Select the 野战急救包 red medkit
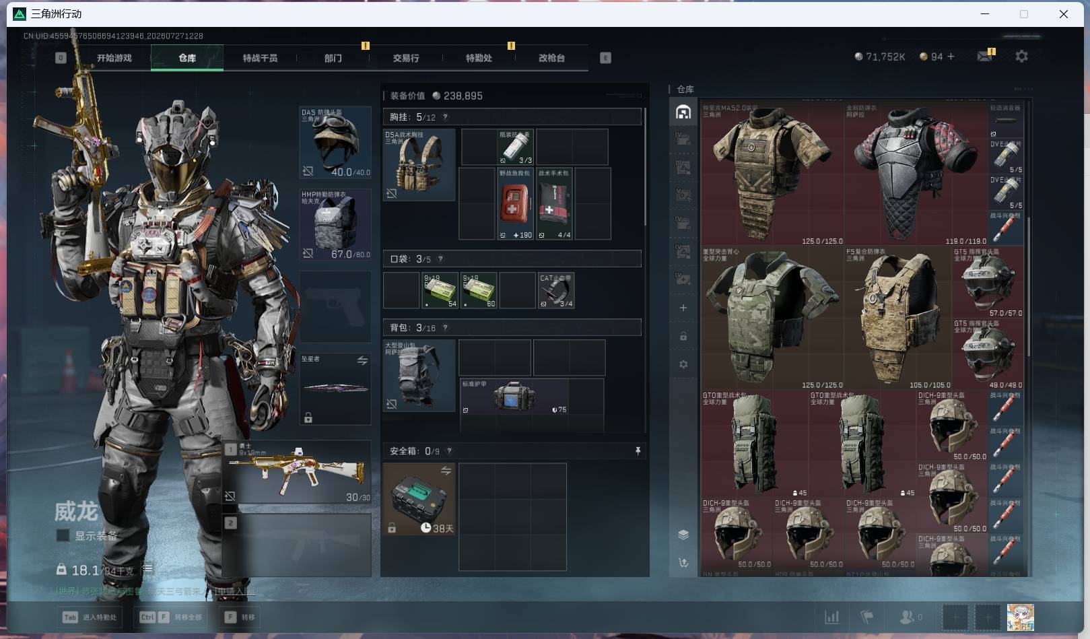Viewport: 1090px width, 639px height. click(x=515, y=203)
